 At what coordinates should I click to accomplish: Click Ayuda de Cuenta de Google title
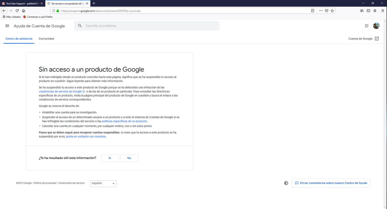39,26
